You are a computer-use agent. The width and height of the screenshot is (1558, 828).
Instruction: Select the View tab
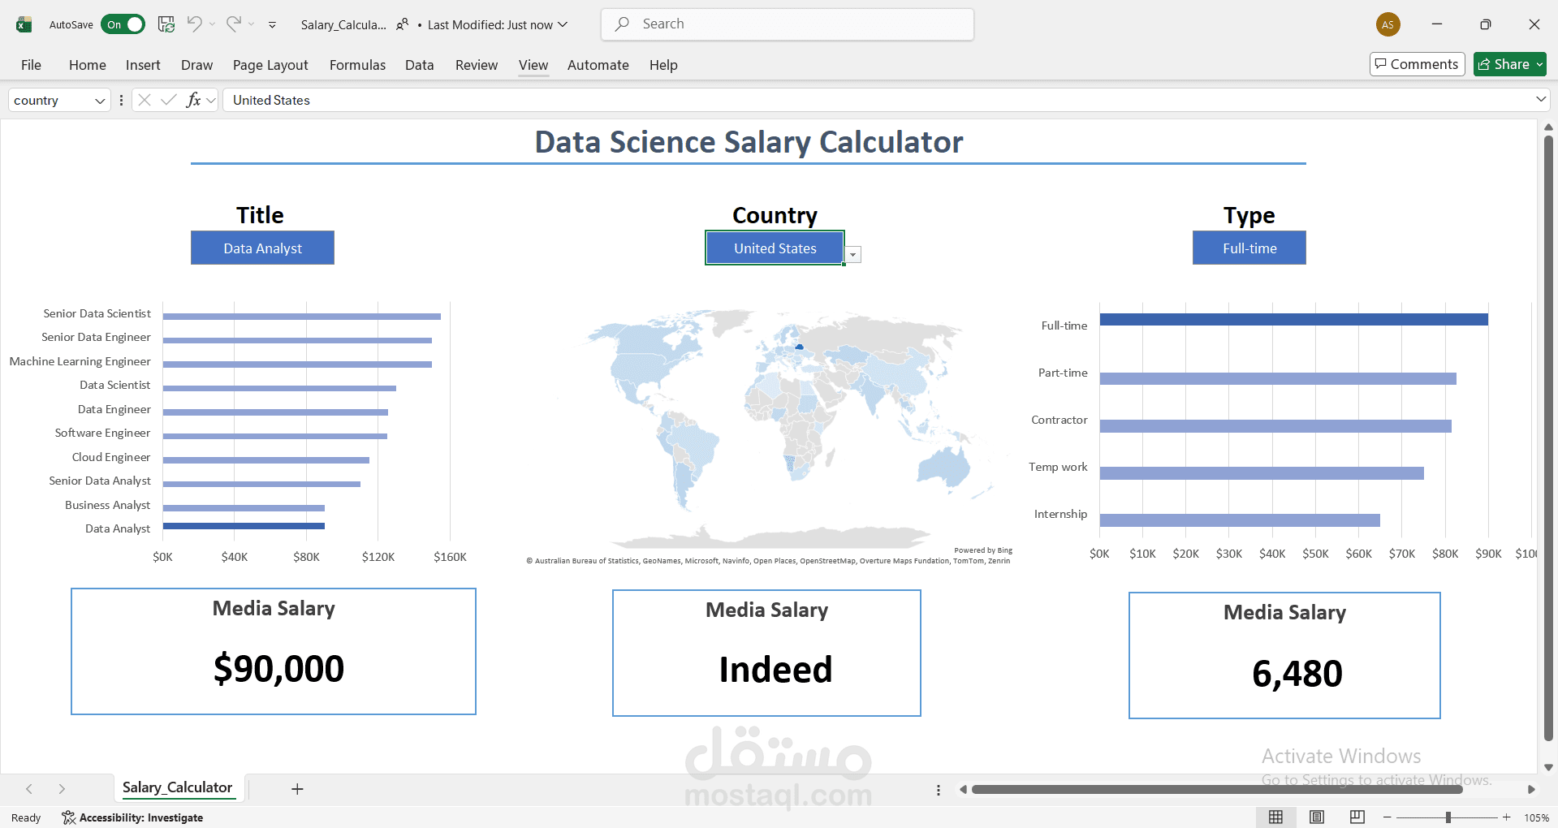(x=533, y=65)
